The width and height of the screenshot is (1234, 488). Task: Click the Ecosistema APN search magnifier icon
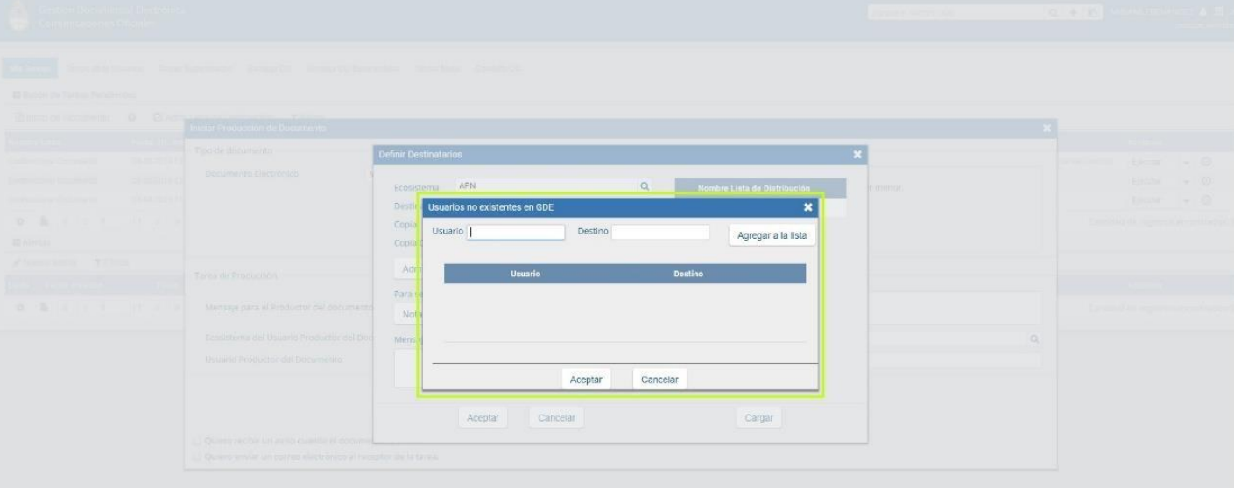[645, 186]
